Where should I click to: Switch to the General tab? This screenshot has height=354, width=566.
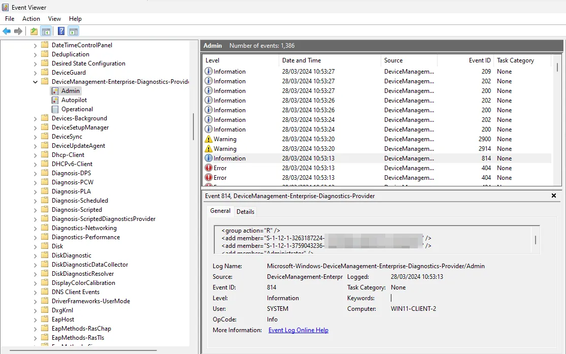click(220, 211)
